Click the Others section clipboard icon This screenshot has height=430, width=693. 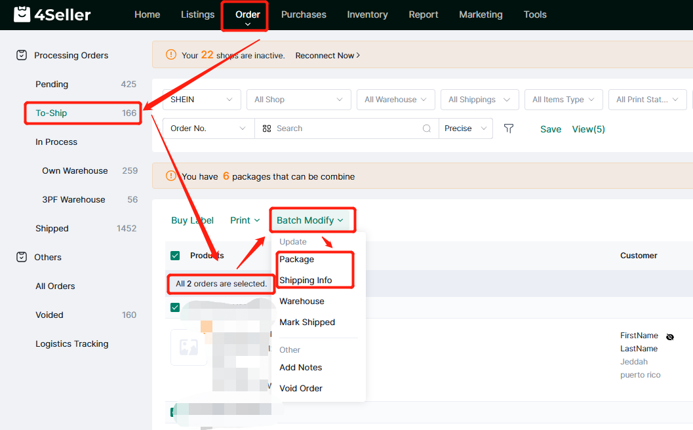[x=21, y=258]
